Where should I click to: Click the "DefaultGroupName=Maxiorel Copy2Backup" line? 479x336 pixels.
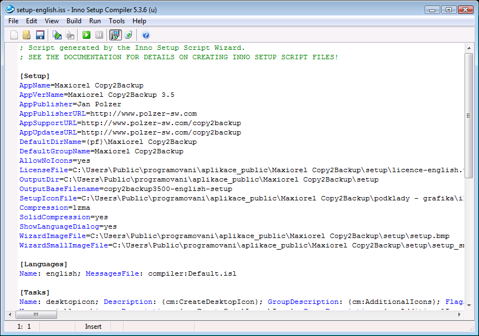101,151
